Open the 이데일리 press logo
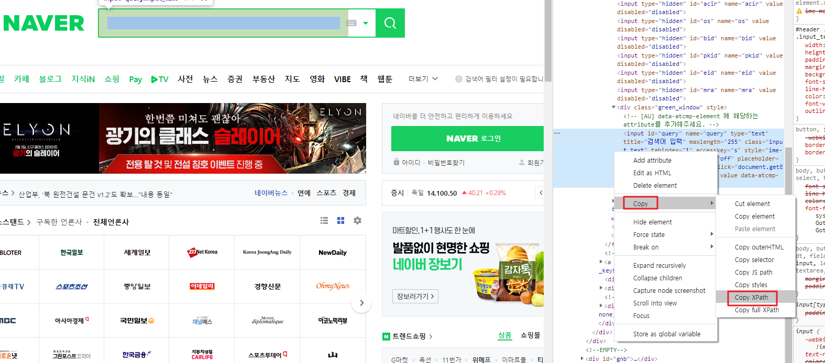 [x=202, y=287]
